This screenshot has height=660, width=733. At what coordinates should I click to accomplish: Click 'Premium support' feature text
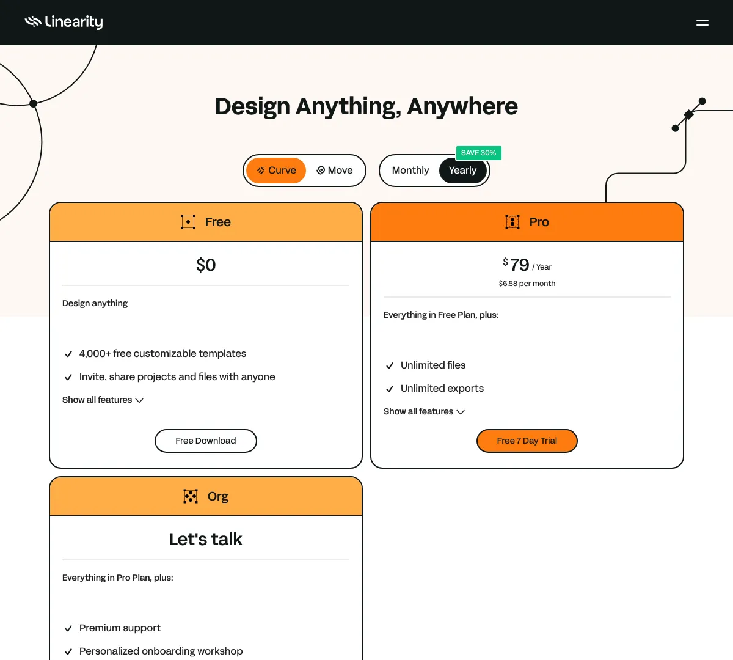120,628
